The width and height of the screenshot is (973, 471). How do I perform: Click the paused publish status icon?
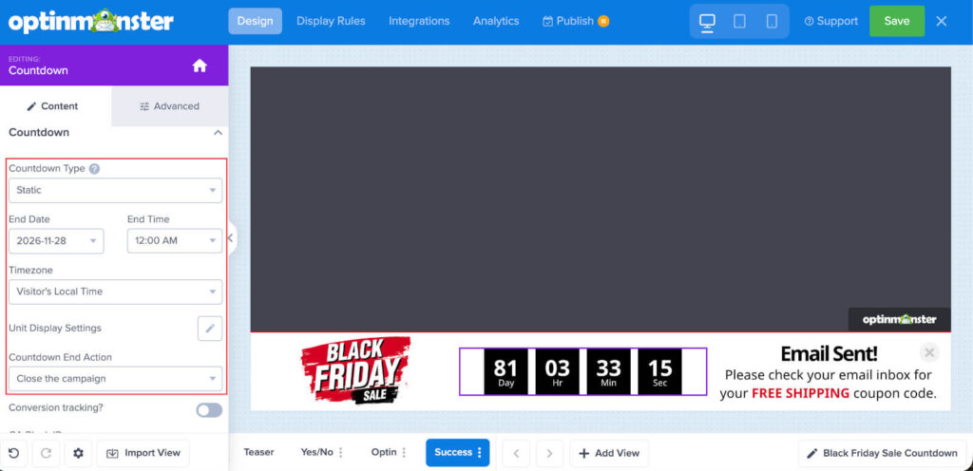click(603, 21)
